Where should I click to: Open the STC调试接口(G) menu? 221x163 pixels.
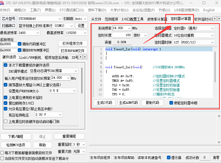pyautogui.click(x=72, y=10)
